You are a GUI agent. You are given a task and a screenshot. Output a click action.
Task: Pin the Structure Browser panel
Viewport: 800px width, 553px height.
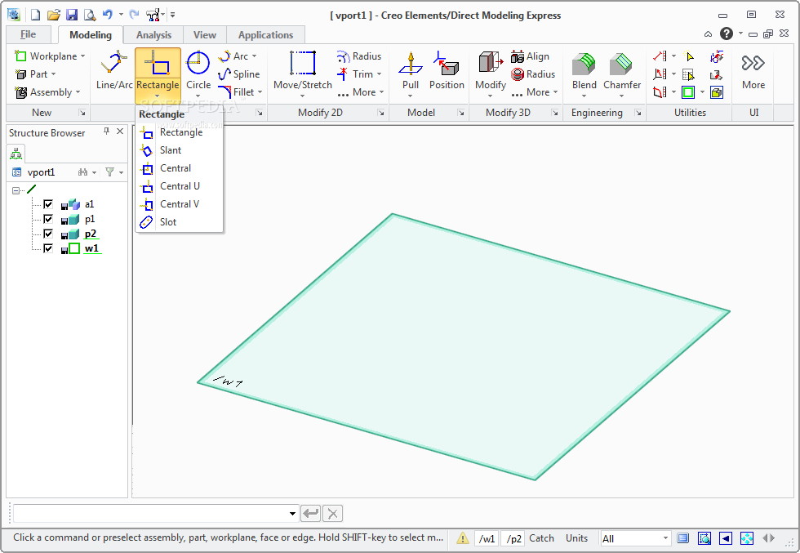pyautogui.click(x=106, y=132)
